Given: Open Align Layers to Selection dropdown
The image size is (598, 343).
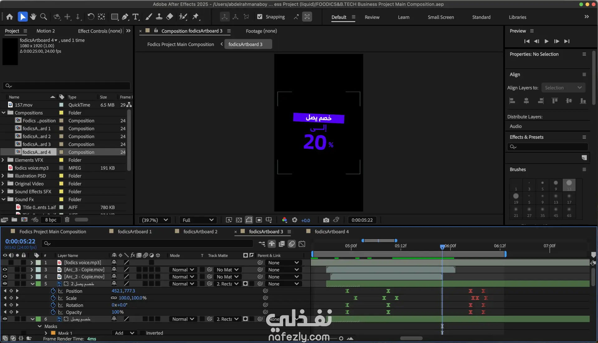Looking at the screenshot, I should [x=563, y=88].
